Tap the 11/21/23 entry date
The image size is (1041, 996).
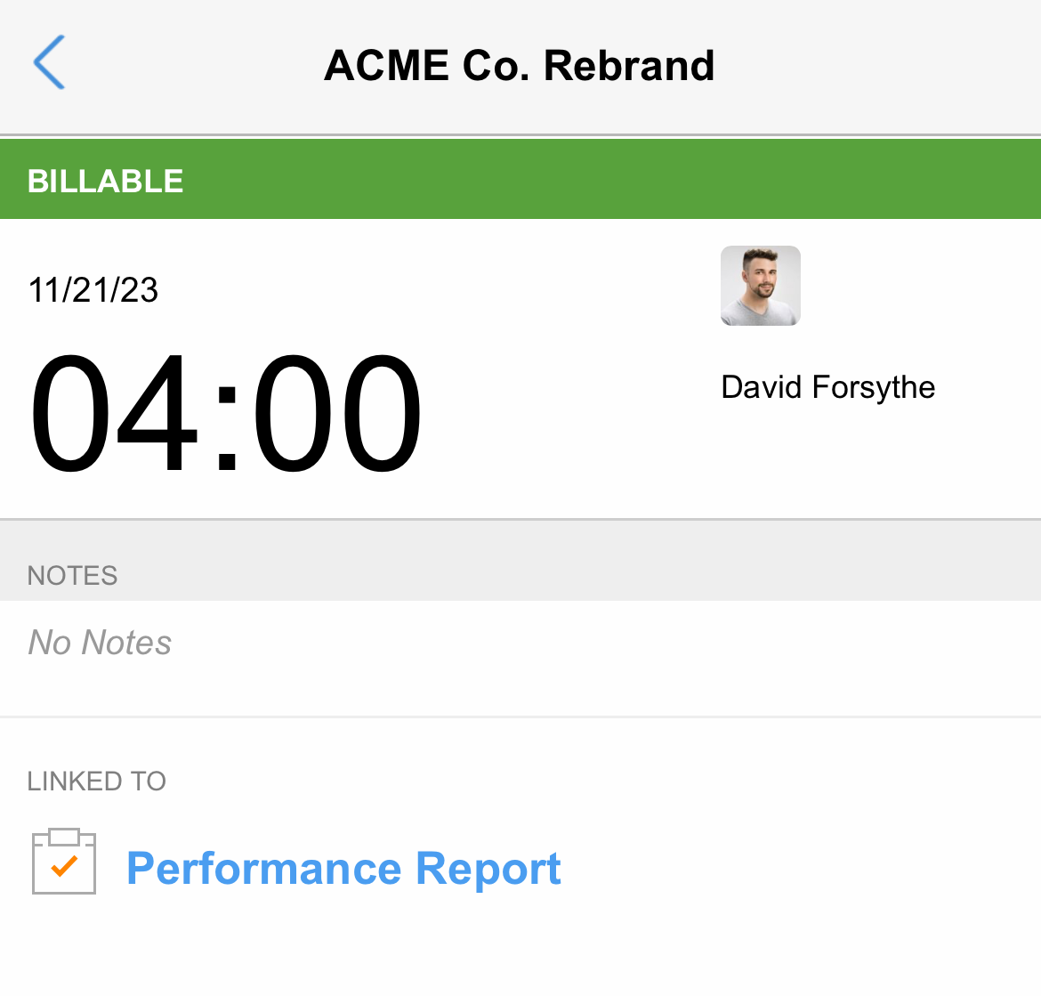point(93,290)
